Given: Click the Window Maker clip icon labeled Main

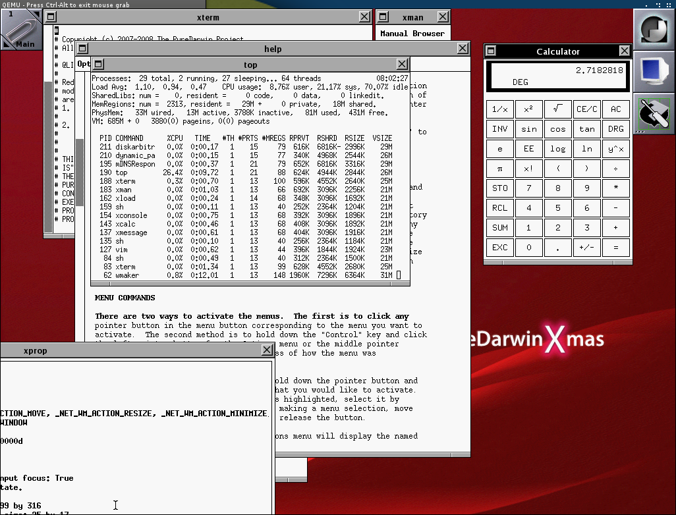Looking at the screenshot, I should [x=21, y=30].
